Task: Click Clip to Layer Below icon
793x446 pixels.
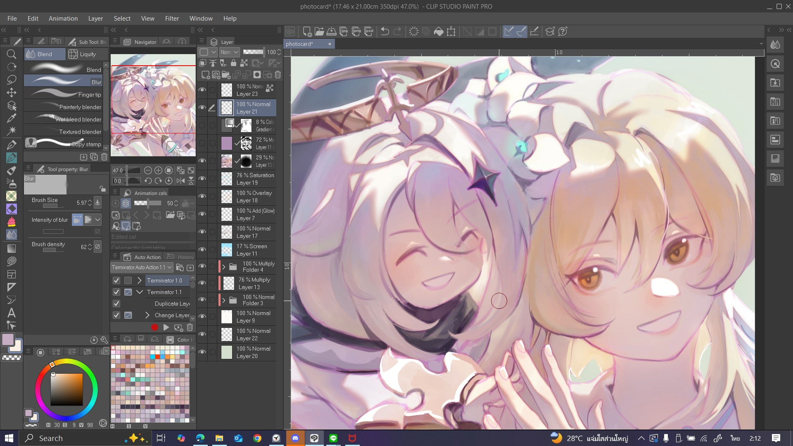Action: click(203, 63)
